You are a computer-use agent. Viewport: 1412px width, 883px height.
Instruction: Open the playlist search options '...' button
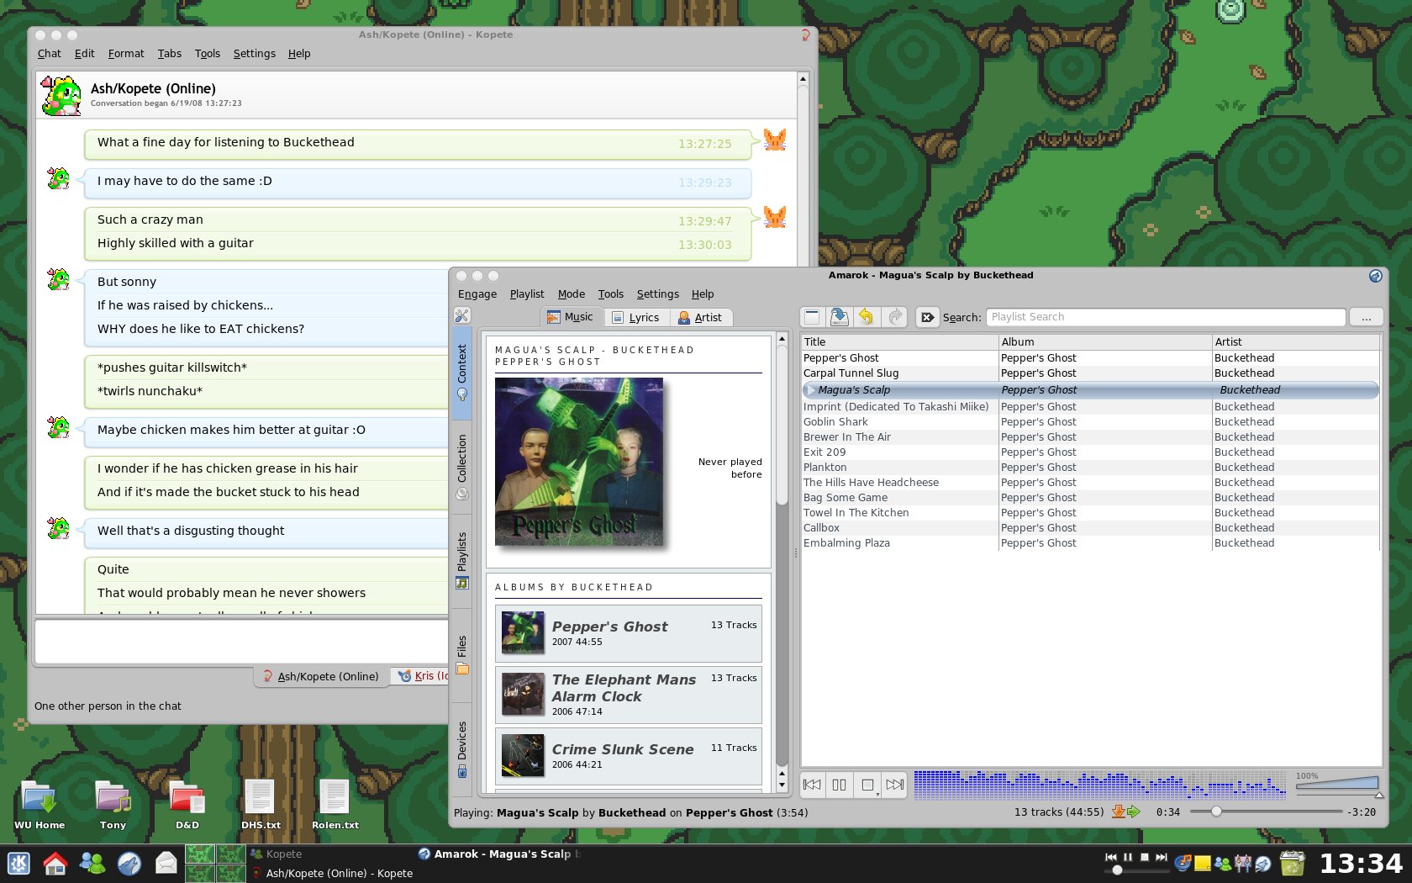(x=1366, y=317)
